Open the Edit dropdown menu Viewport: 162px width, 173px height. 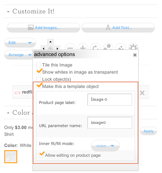click(20, 43)
